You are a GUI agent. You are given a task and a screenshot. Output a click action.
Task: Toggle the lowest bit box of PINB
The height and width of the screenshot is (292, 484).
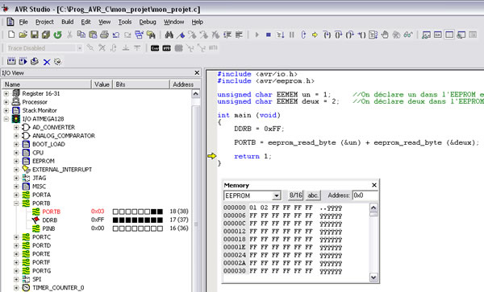tap(160, 228)
